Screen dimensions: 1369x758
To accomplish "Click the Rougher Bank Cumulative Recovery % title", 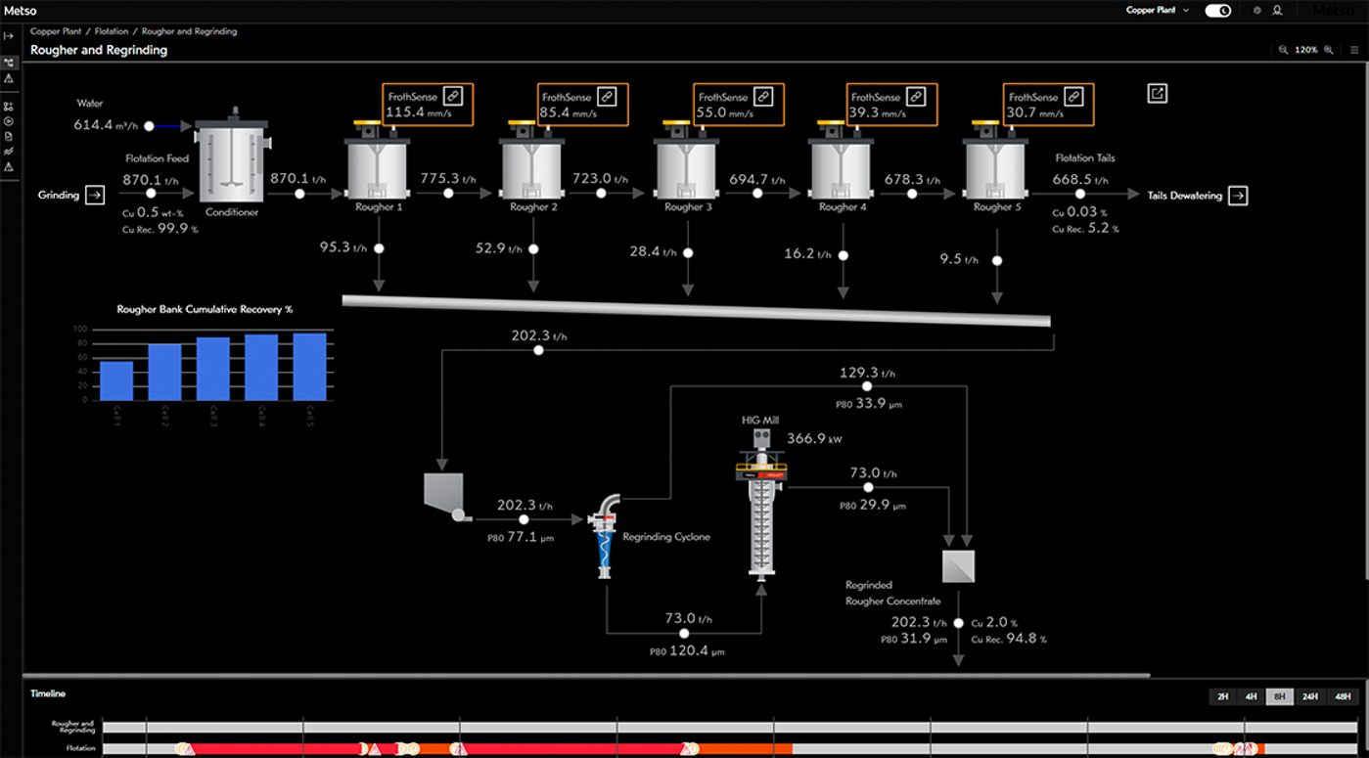I will pos(205,309).
